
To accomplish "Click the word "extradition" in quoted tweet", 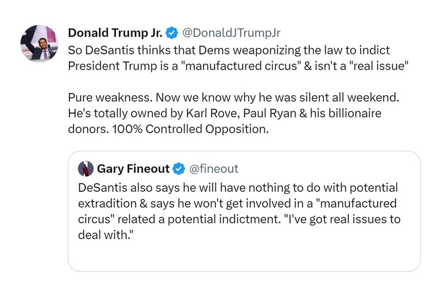I will click(x=106, y=204).
